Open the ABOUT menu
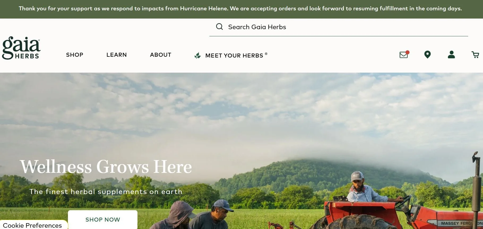This screenshot has width=483, height=229. 161,55
